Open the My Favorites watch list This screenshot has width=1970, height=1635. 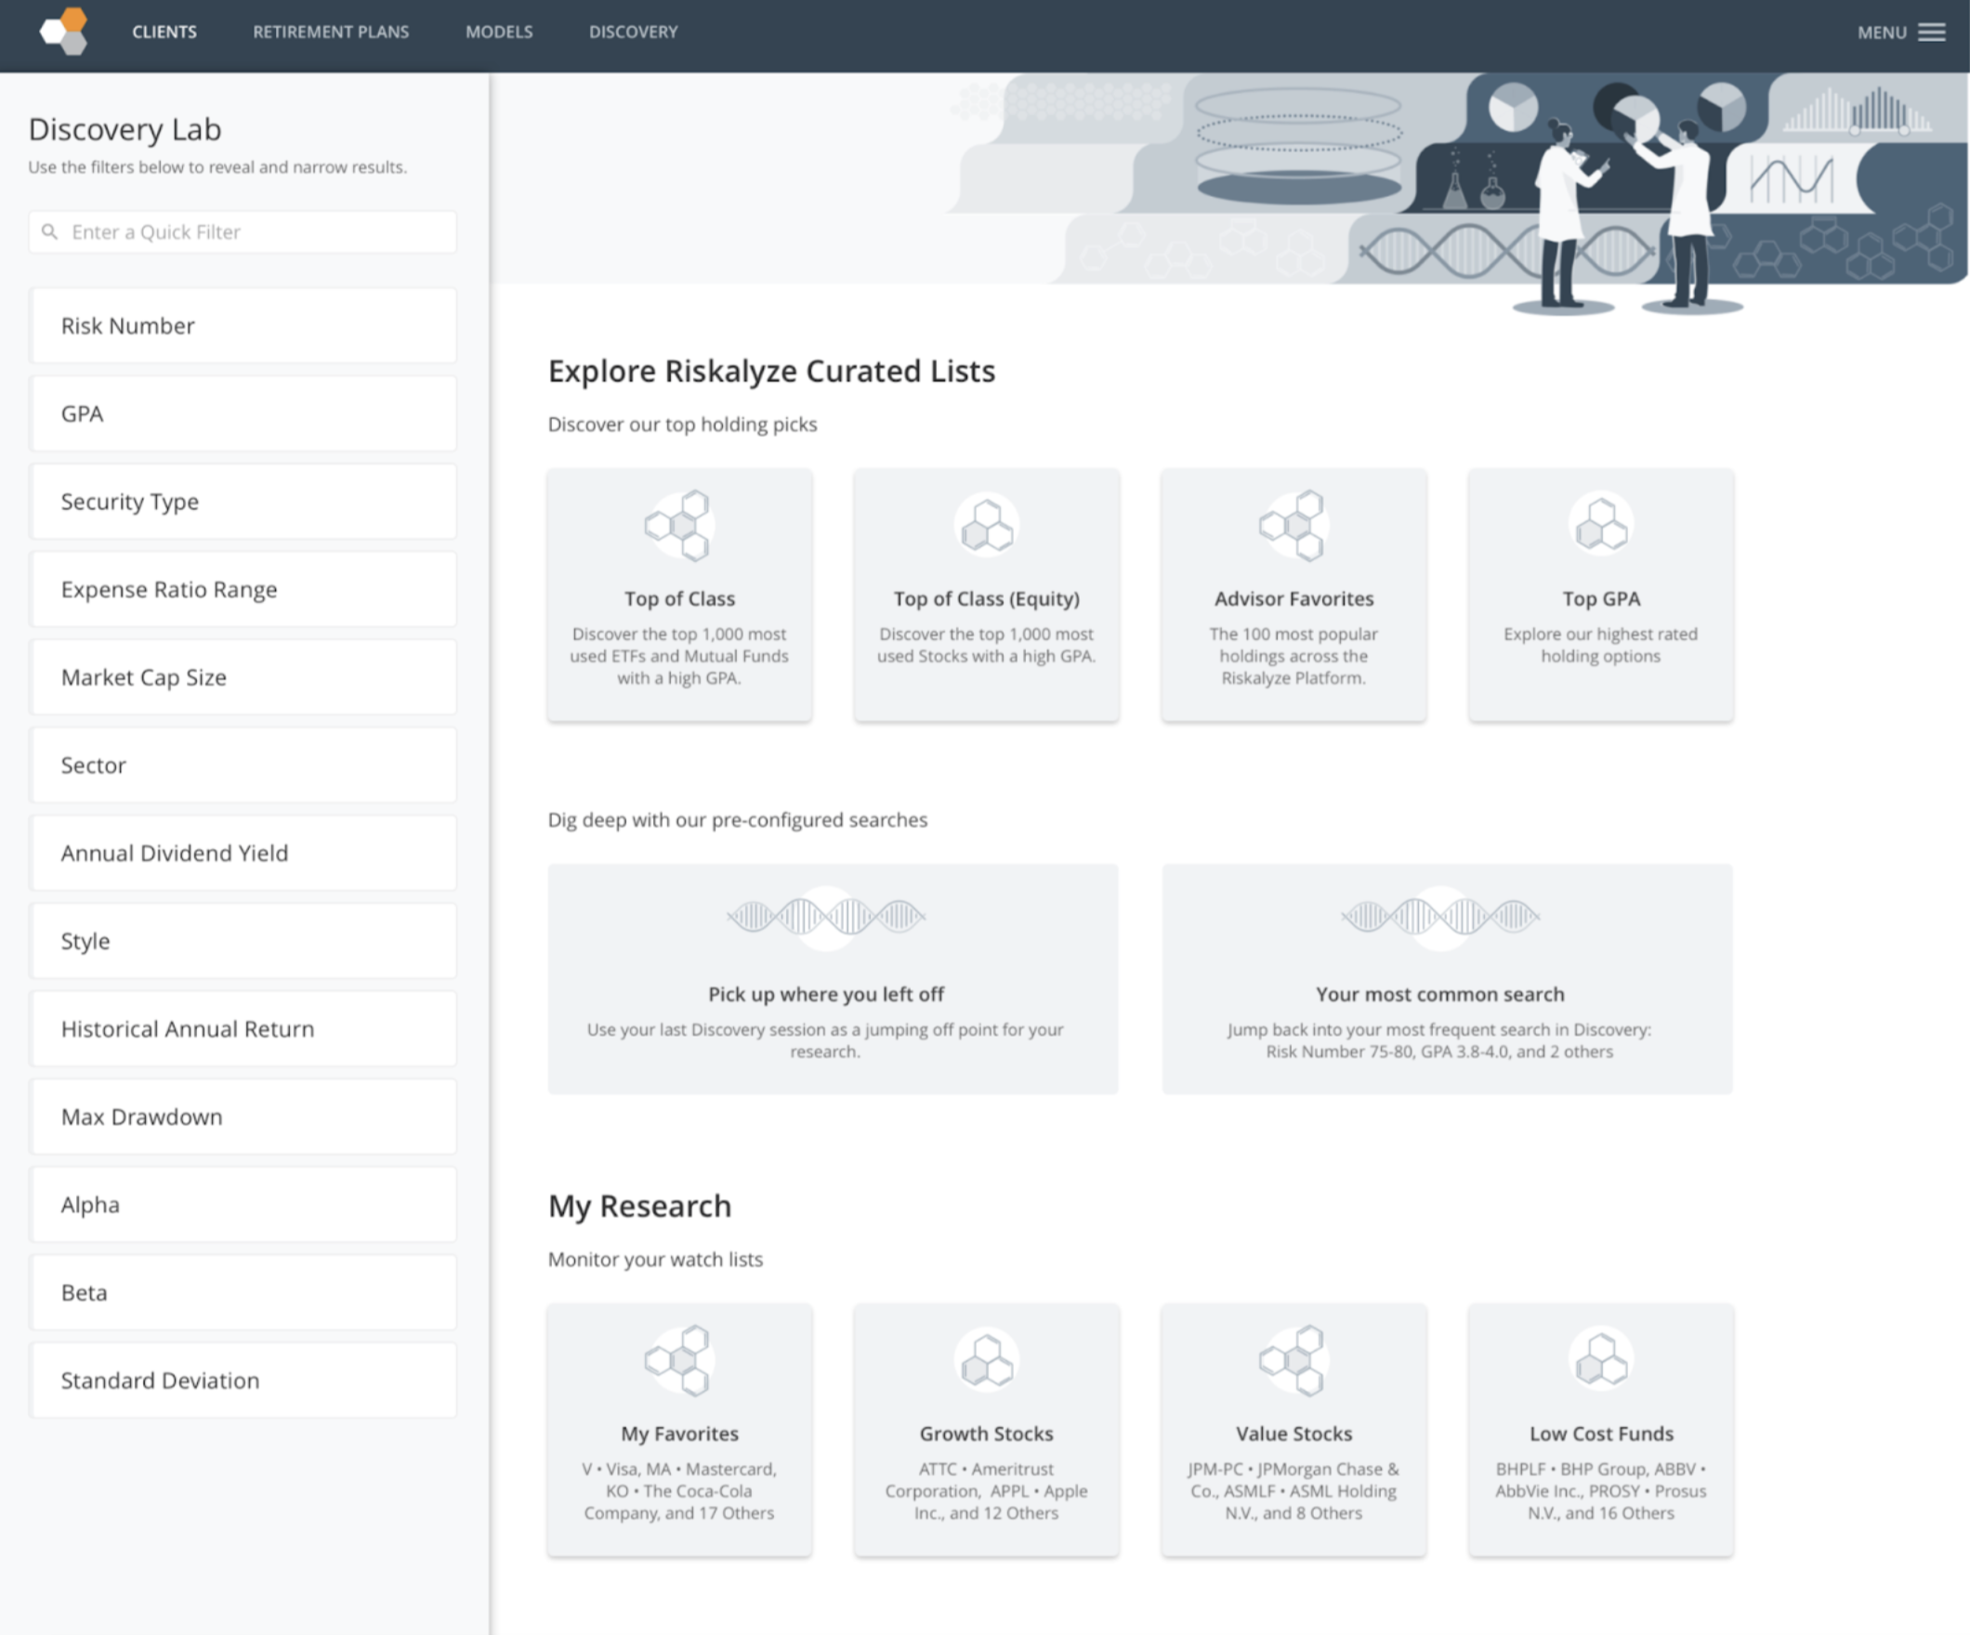pos(679,1430)
